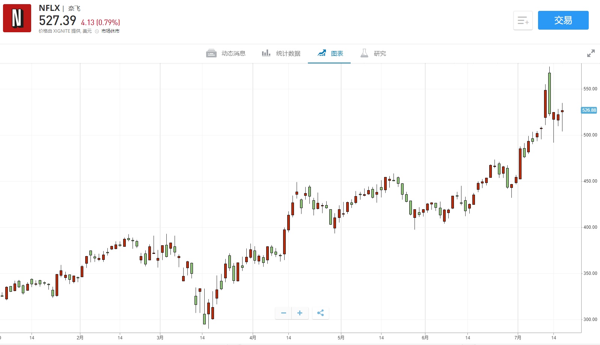
Task: Zoom out the chart with minus button
Action: 283,313
